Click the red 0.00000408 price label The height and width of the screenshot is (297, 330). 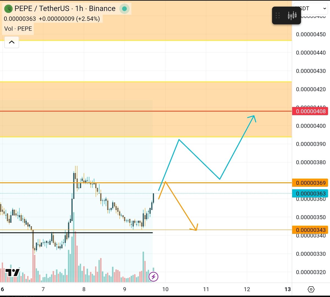310,111
